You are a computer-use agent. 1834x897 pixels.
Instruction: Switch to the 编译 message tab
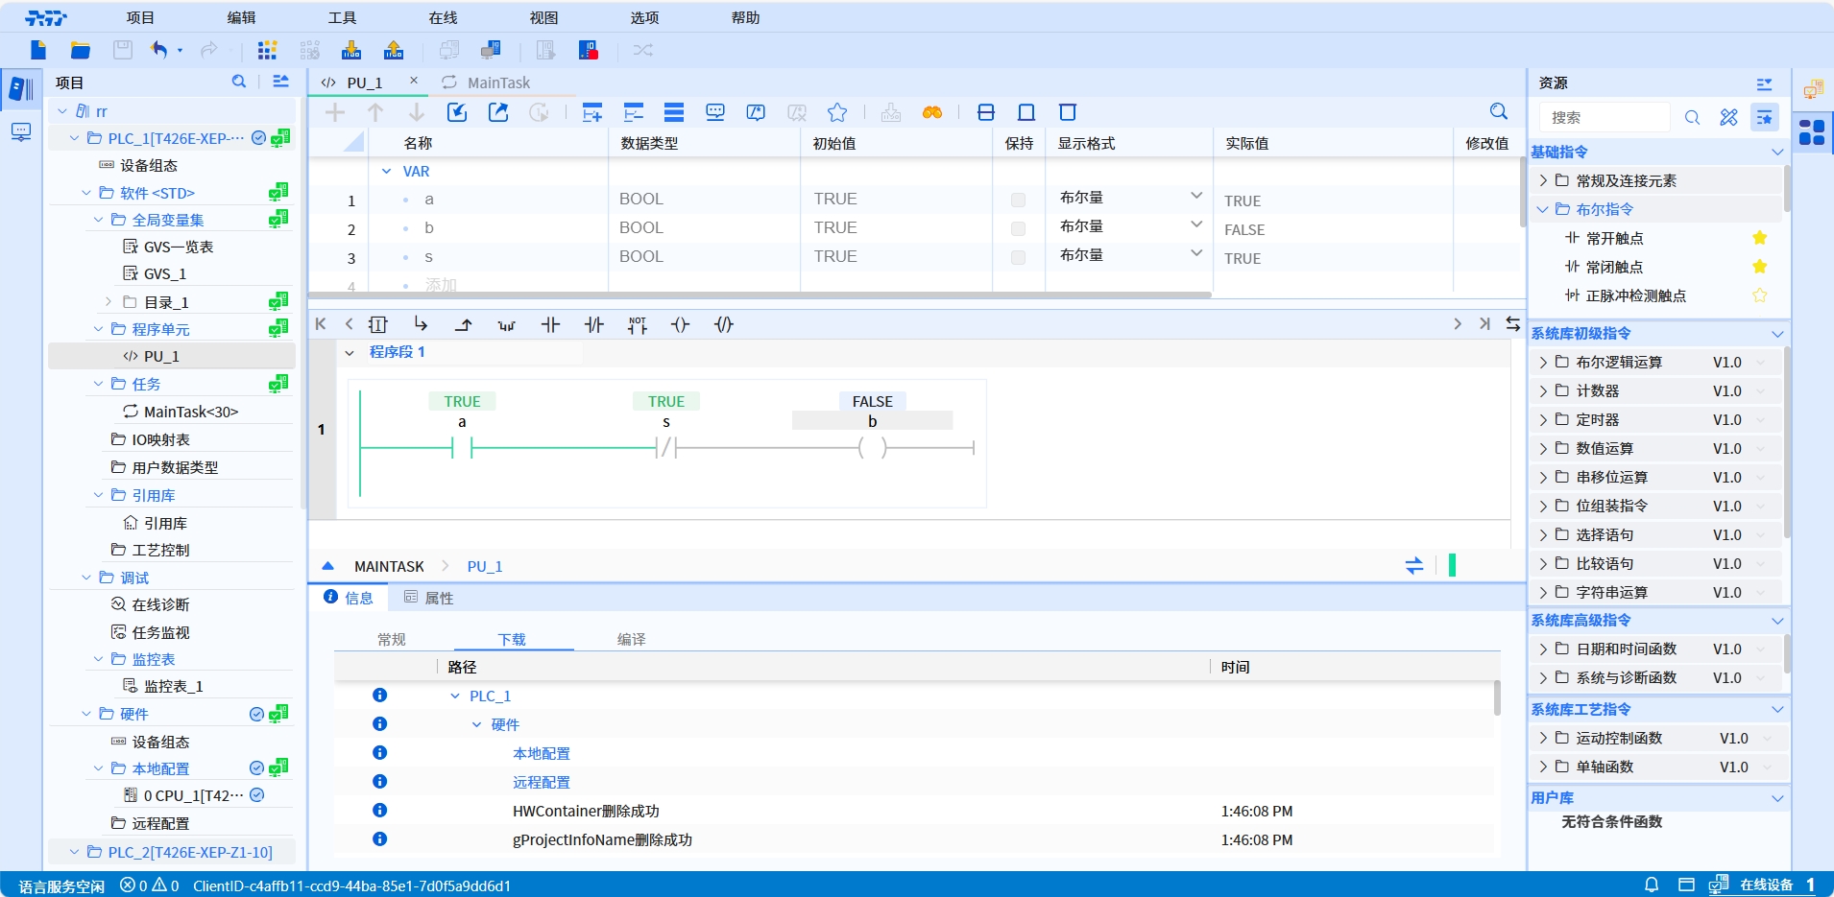[631, 640]
